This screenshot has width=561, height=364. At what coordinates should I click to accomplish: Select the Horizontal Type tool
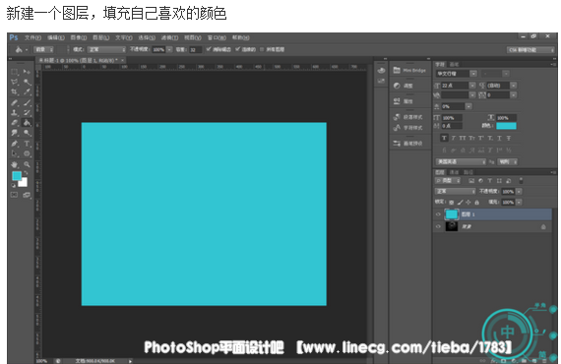27,144
